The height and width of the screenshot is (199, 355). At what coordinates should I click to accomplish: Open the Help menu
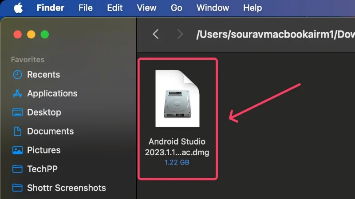[x=252, y=8]
